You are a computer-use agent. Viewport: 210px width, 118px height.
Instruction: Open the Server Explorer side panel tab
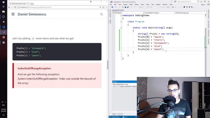click(111, 13)
